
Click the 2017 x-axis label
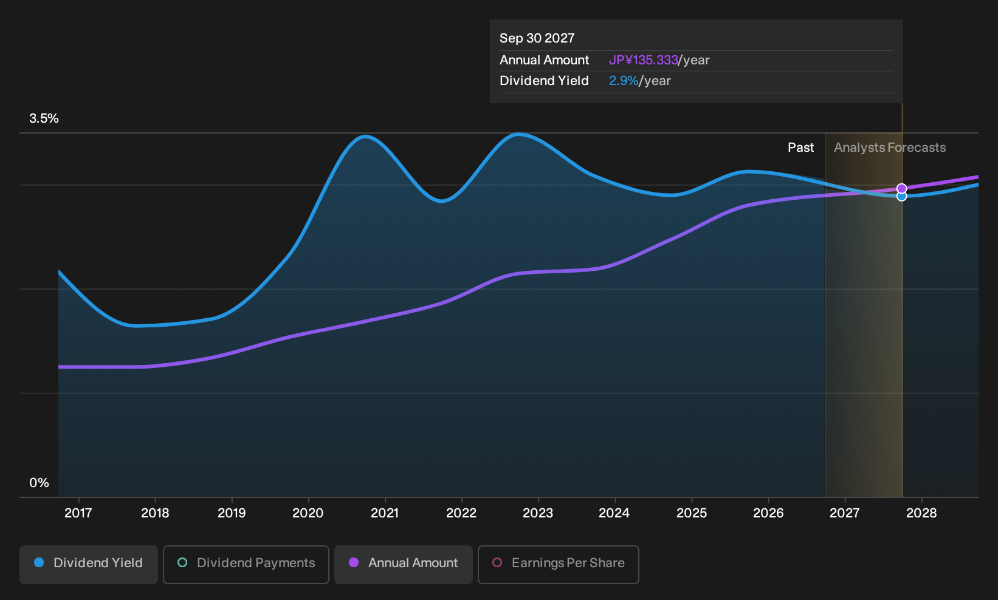tap(78, 513)
